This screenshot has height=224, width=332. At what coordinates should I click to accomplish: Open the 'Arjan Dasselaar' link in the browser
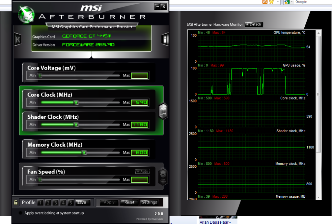tap(215, 222)
